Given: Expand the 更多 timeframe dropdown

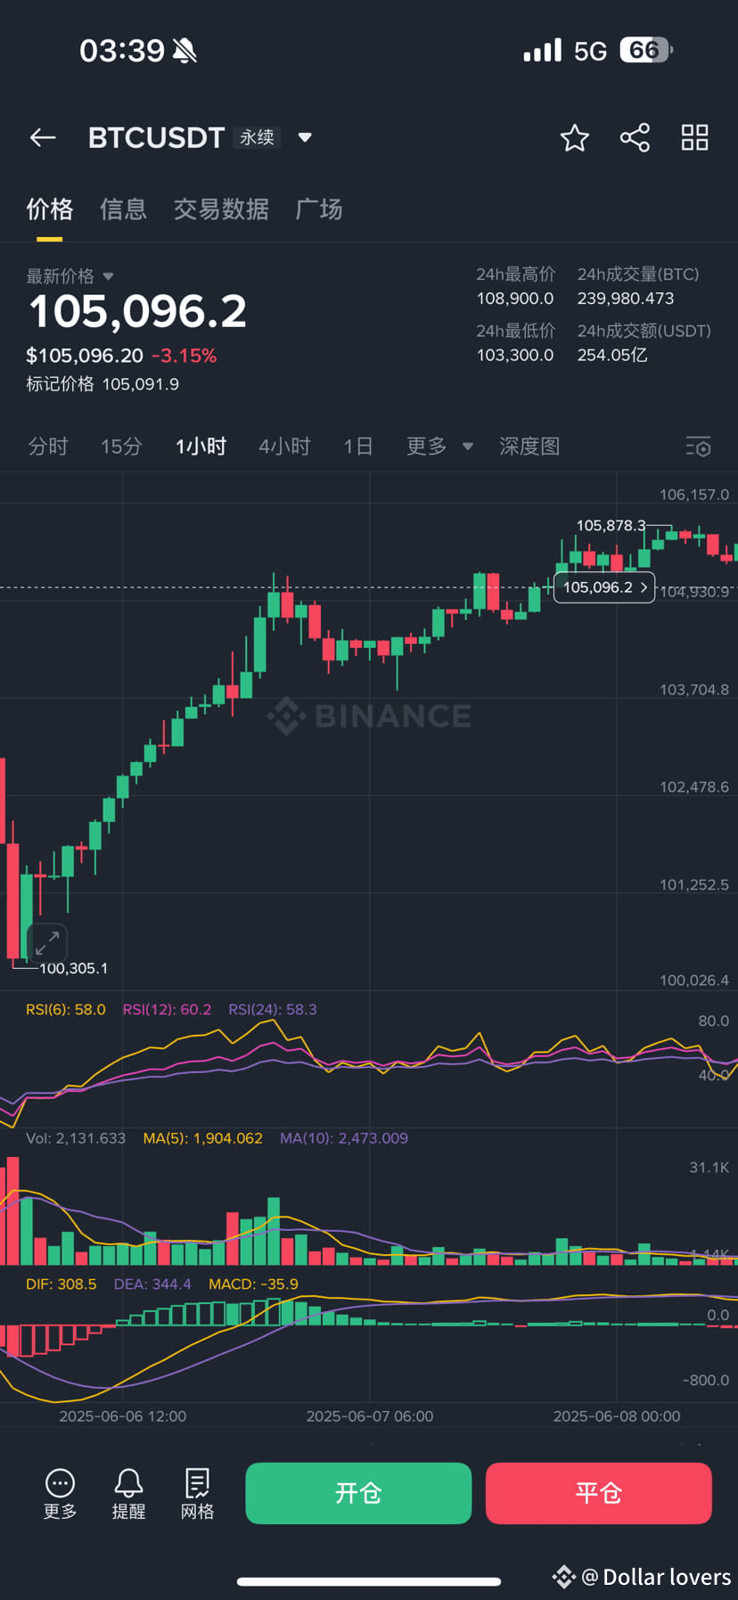Looking at the screenshot, I should pos(439,447).
